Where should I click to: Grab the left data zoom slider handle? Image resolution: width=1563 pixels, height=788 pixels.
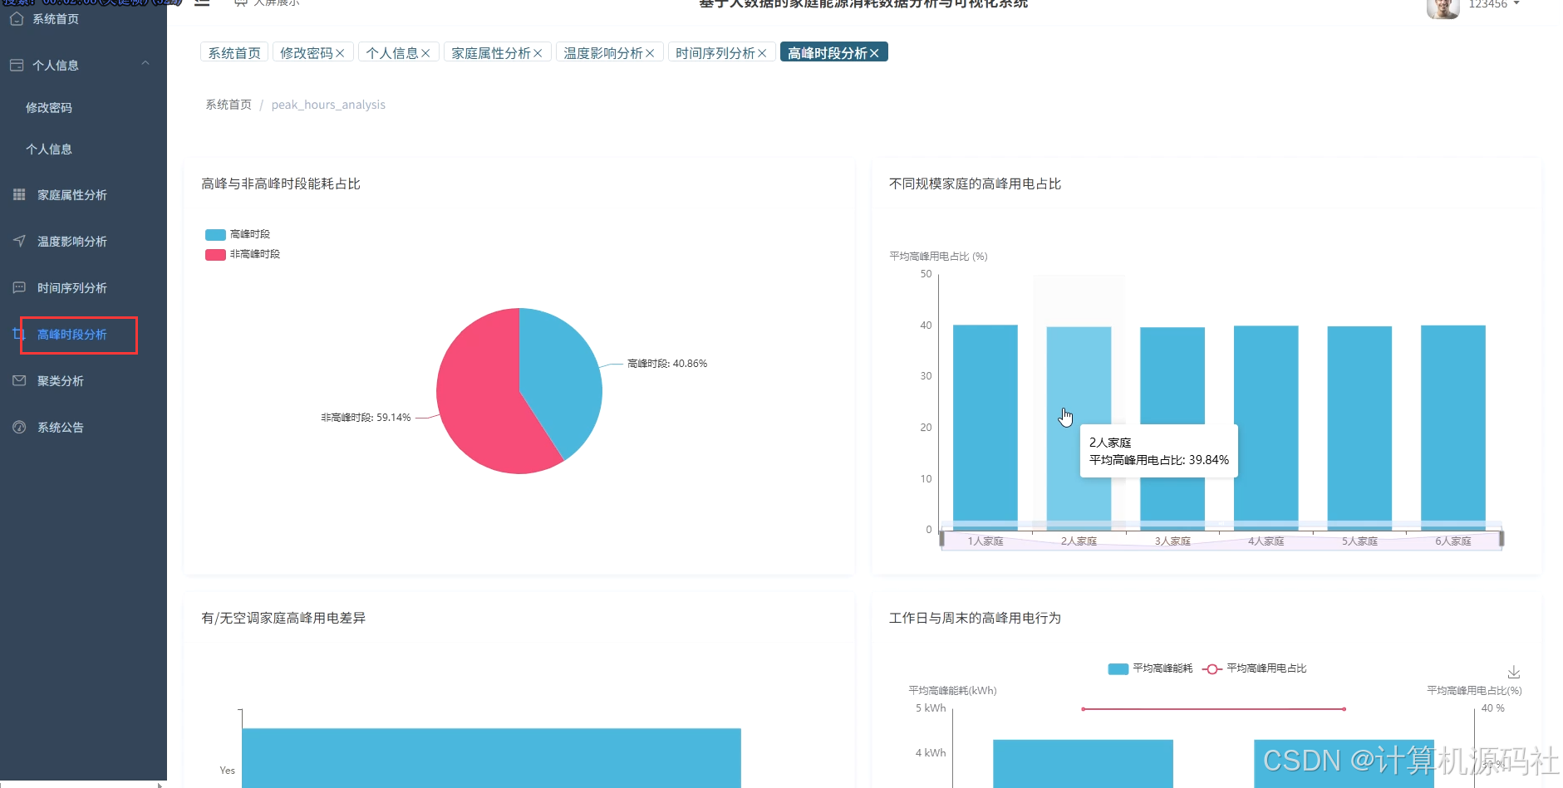(x=941, y=540)
